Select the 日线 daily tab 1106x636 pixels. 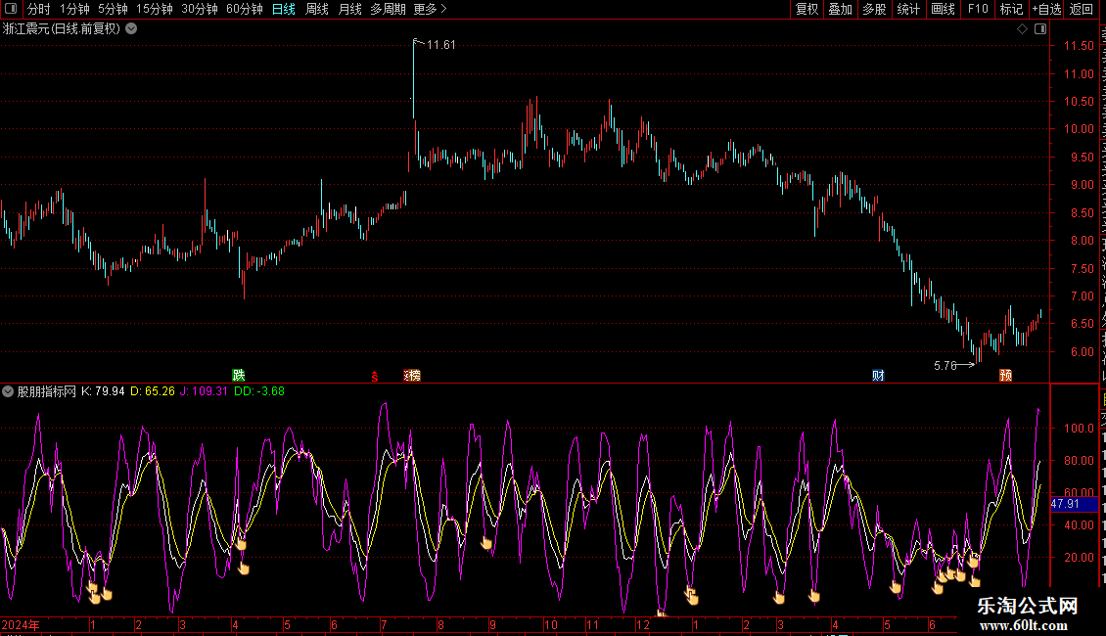coord(284,9)
